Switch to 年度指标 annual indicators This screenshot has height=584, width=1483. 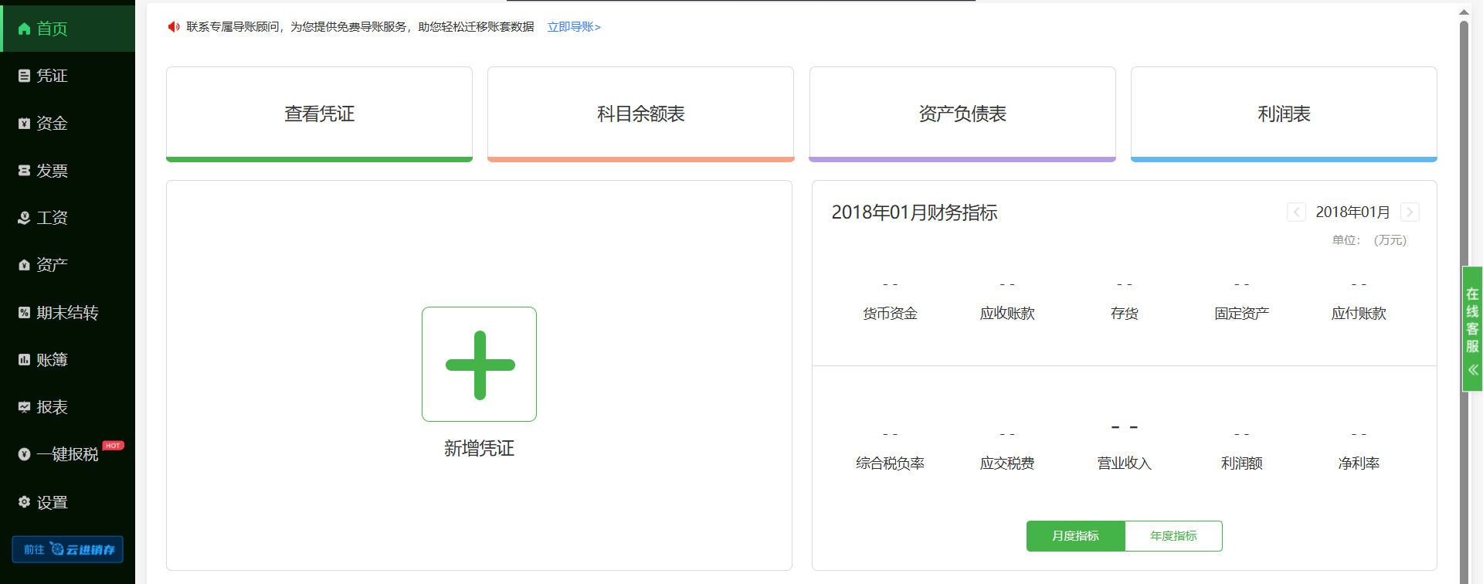(1173, 536)
